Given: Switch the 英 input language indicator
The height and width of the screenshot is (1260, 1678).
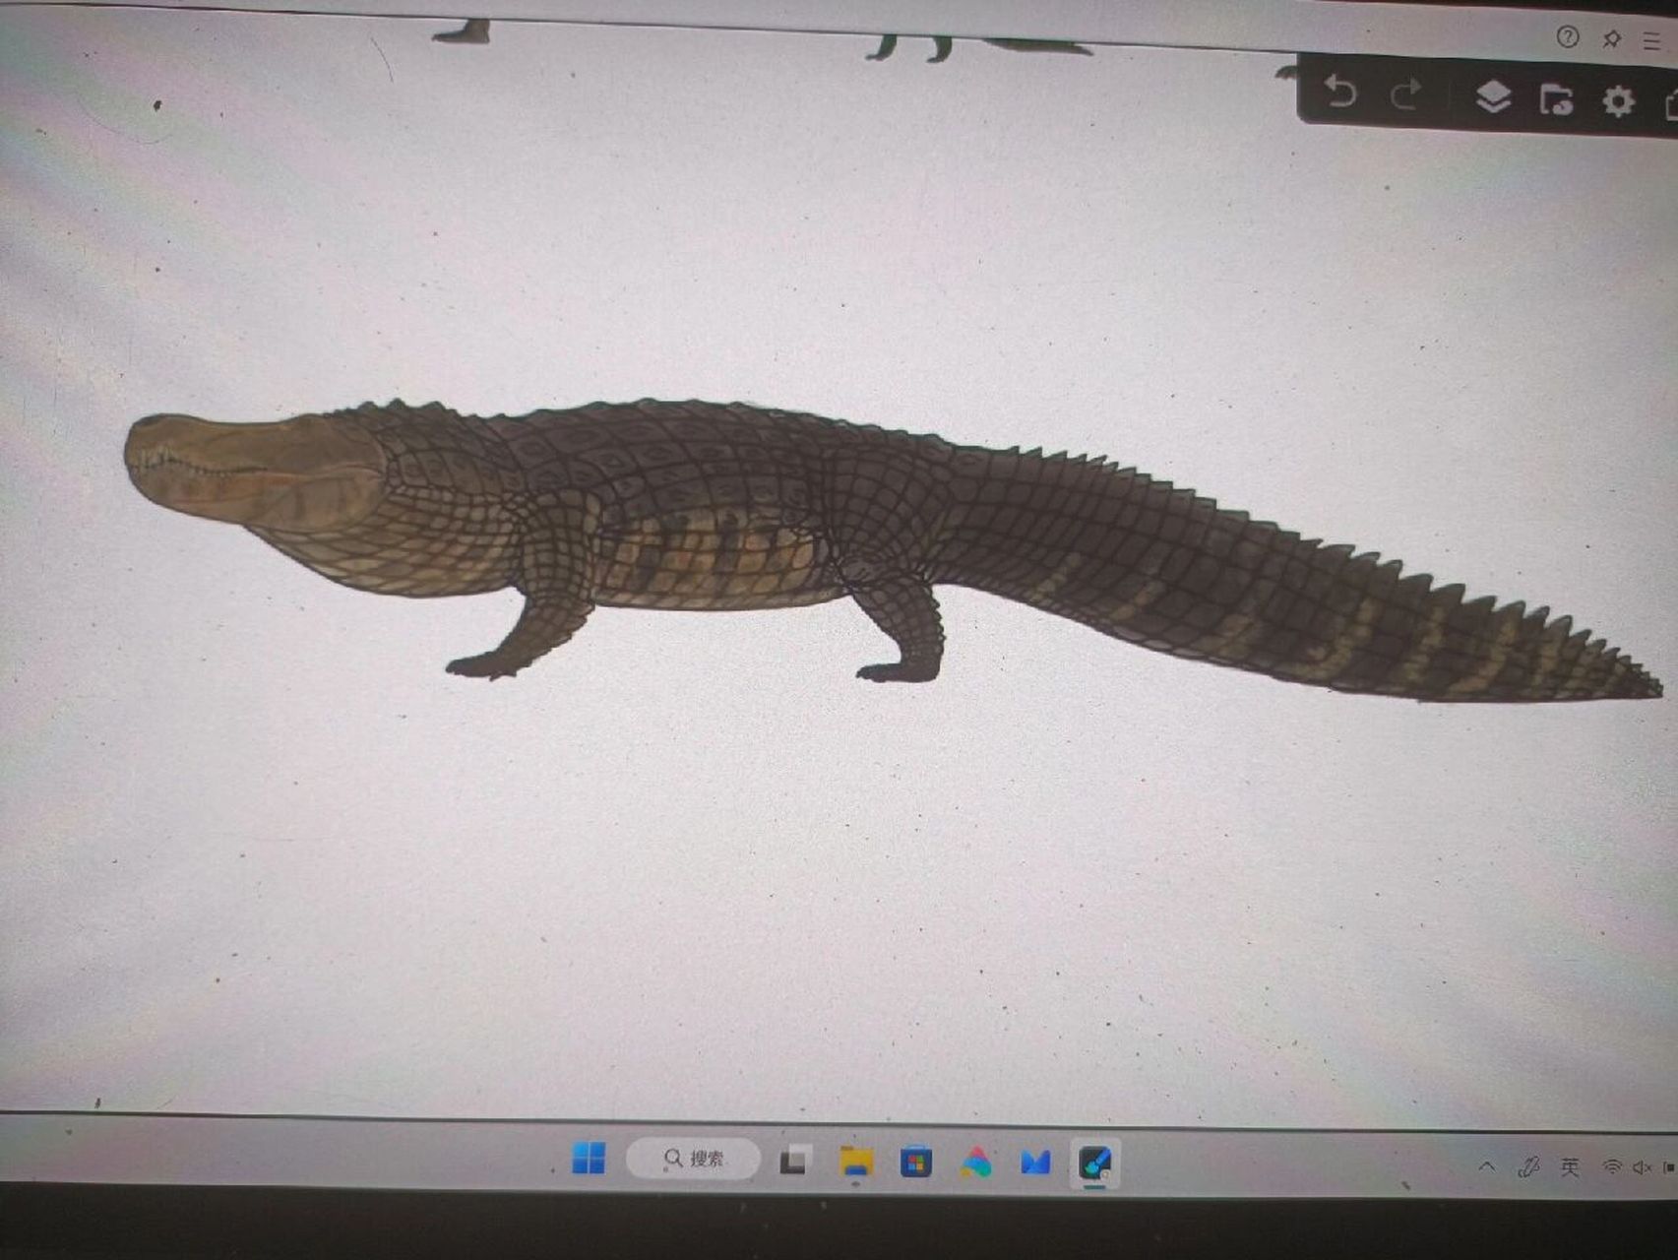Looking at the screenshot, I should click(x=1569, y=1167).
